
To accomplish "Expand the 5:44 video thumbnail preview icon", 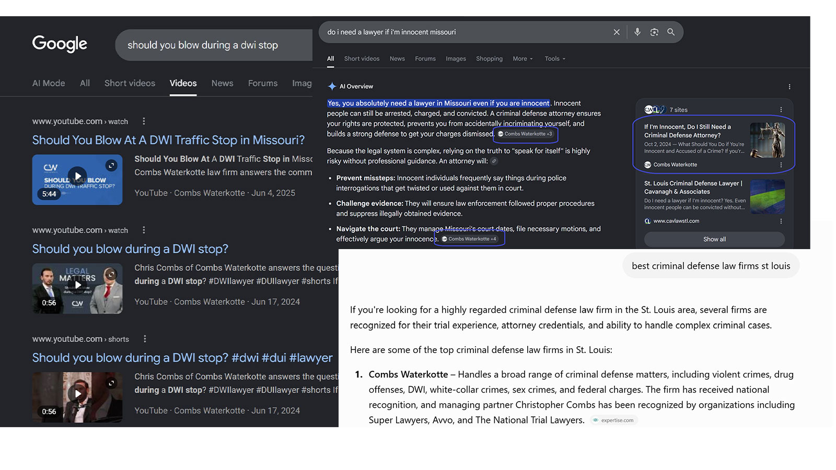I will [111, 166].
